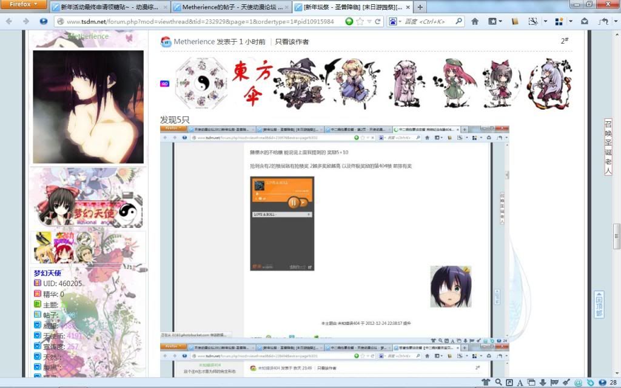This screenshot has height=388, width=621.
Task: Click the t-shirt theme icon in status bar
Action: (x=486, y=382)
